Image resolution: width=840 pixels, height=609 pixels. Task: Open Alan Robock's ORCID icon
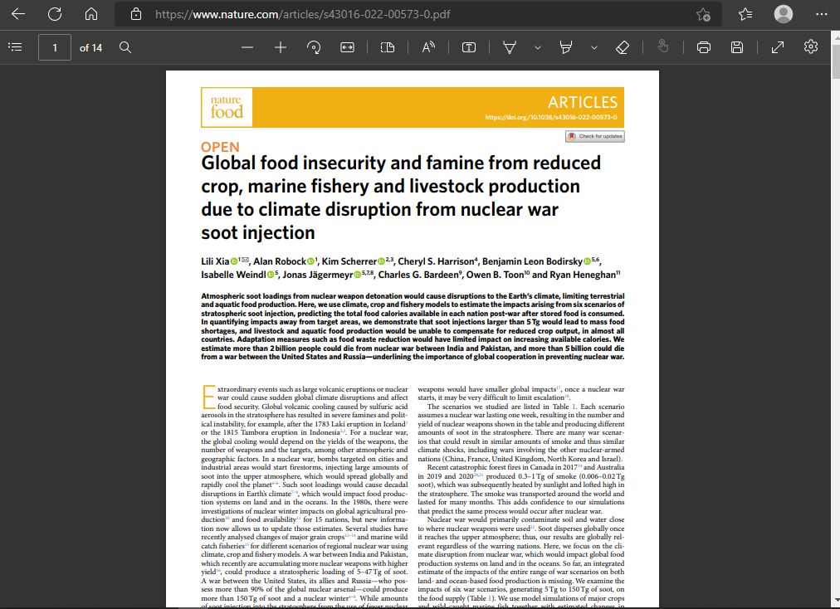310,261
